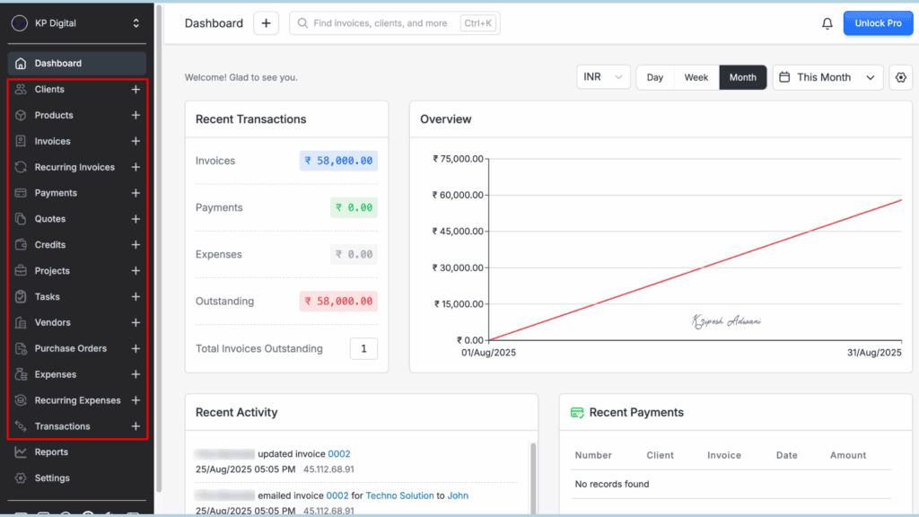
Task: Switch the overview period to Day
Action: click(x=654, y=77)
